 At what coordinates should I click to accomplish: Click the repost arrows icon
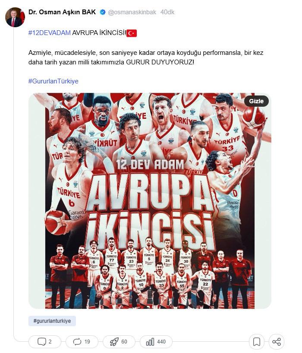pos(77,342)
